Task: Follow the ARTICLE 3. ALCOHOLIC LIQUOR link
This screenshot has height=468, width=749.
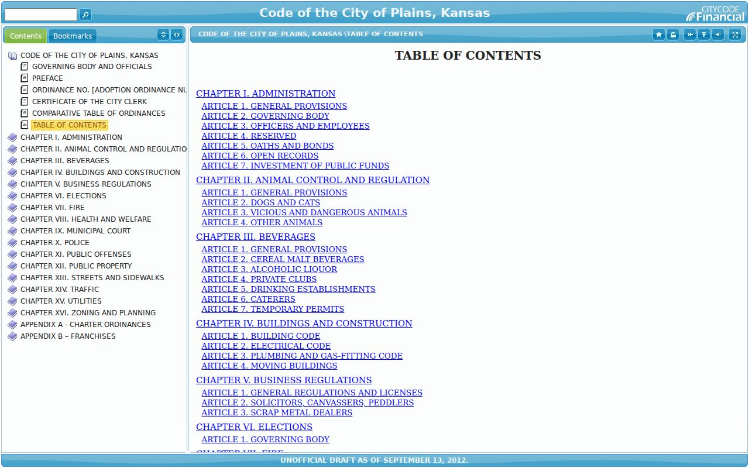Action: (x=269, y=269)
